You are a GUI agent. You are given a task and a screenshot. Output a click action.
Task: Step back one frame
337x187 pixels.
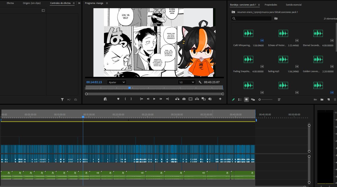(x=148, y=99)
